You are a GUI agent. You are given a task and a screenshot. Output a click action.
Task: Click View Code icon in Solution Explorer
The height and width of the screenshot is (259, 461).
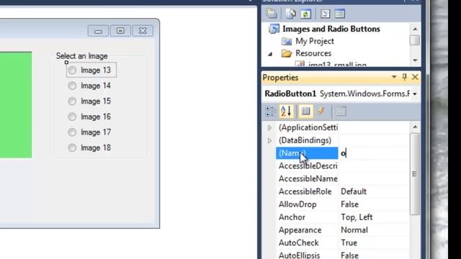coord(325,14)
